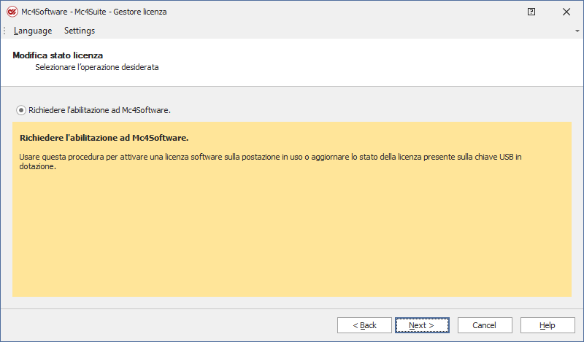Proceed with the Next button

[421, 325]
